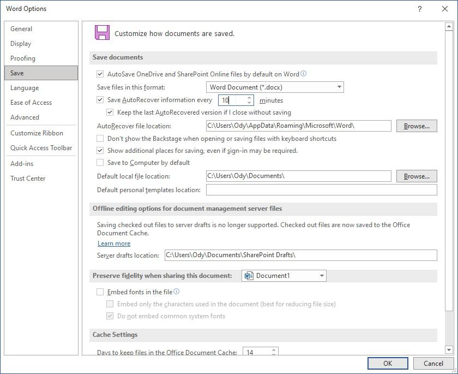Open the Document1 fidelity dropdown
Viewport: 458px width, 374px height.
click(x=284, y=276)
